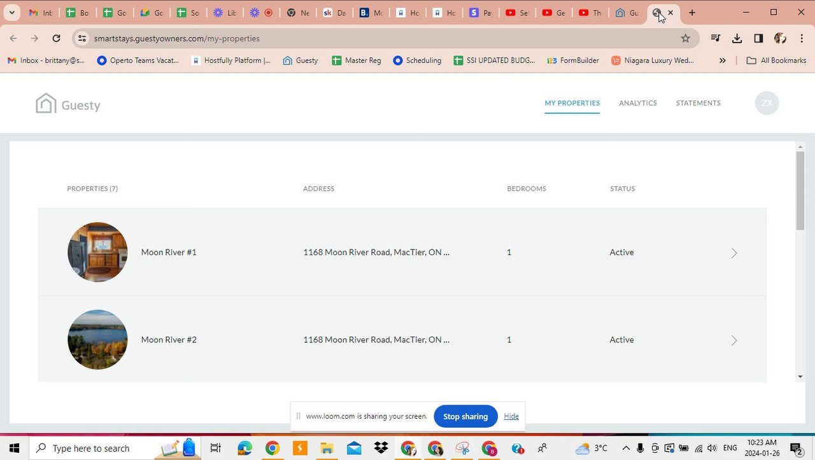Show more bookmarks with the double chevron
The image size is (815, 460).
click(722, 60)
